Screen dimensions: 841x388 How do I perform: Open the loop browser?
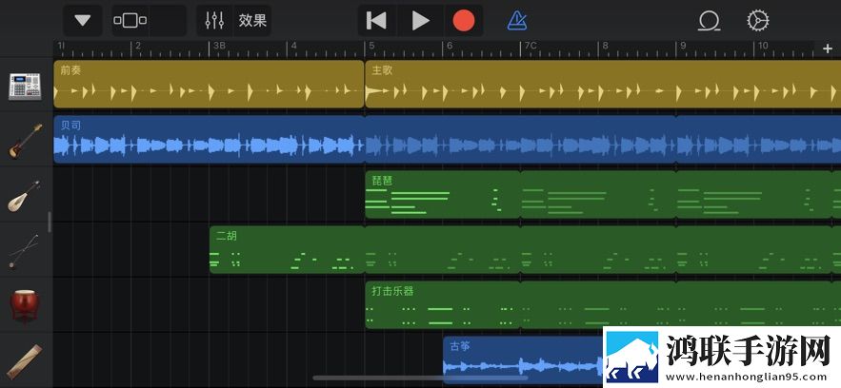(x=709, y=21)
